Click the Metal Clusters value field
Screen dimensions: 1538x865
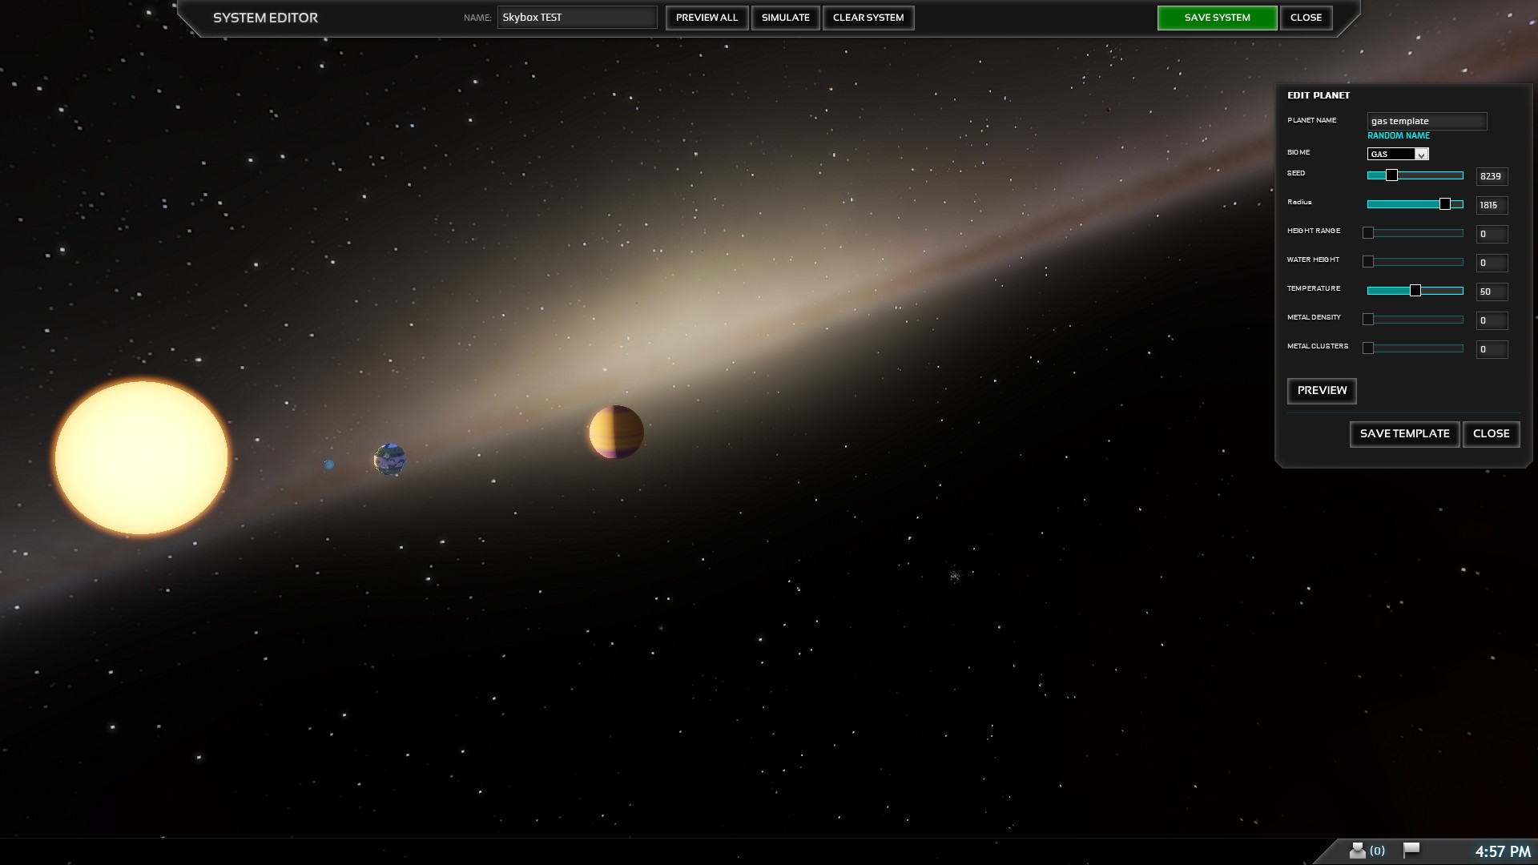click(x=1492, y=349)
